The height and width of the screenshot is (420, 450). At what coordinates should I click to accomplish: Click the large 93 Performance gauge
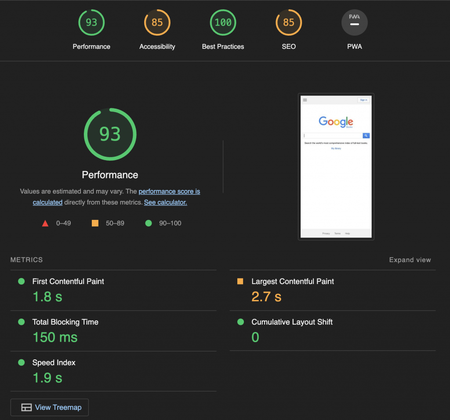point(110,134)
